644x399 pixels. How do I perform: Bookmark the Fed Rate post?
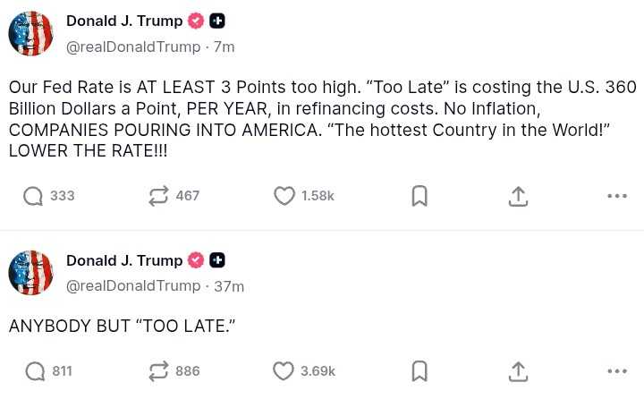tap(419, 196)
